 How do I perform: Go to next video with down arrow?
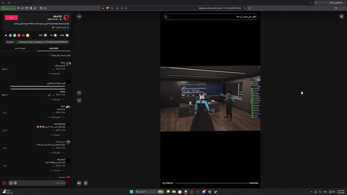pos(79,100)
